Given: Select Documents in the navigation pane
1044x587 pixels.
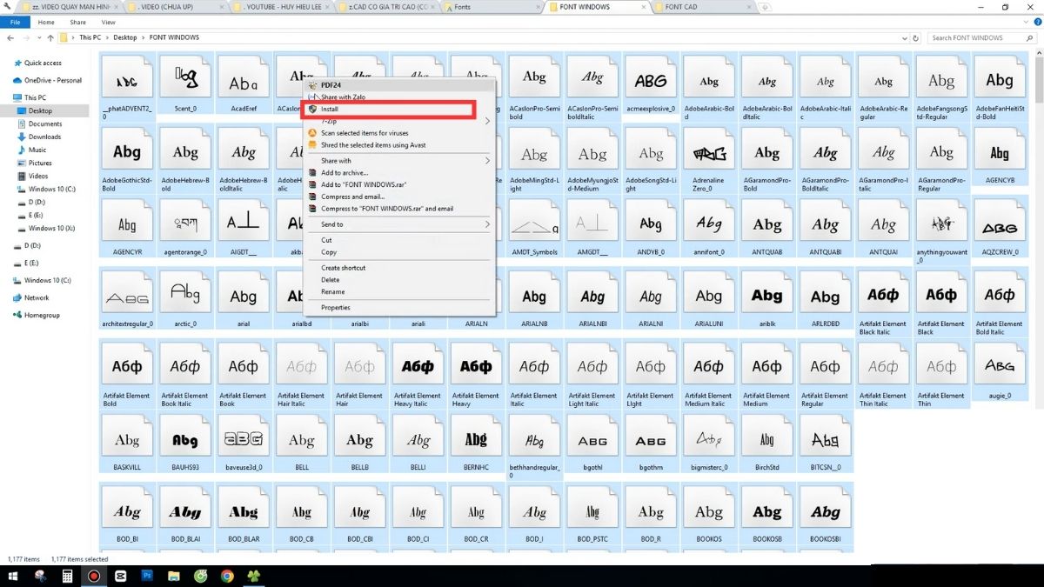Looking at the screenshot, I should pyautogui.click(x=45, y=123).
